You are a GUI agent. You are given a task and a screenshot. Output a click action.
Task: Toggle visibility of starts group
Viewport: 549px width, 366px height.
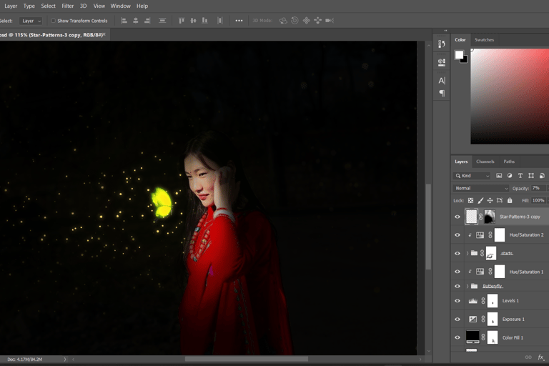[x=457, y=253]
